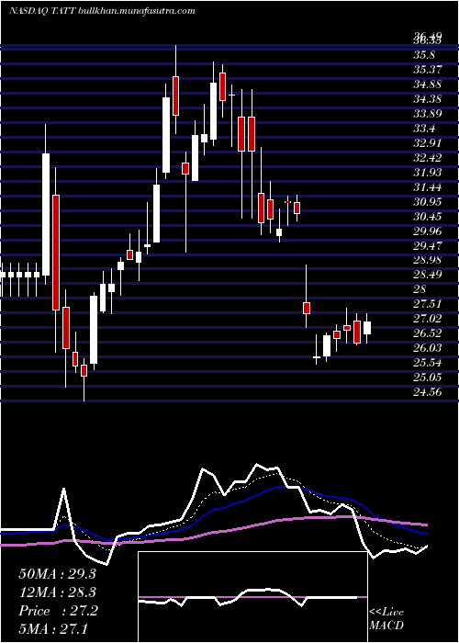The image size is (459, 643).
Task: Click the 29.47 price axis label
Action: coord(427,245)
